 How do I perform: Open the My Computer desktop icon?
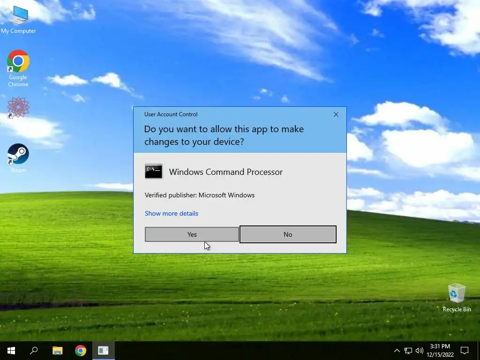pyautogui.click(x=18, y=20)
